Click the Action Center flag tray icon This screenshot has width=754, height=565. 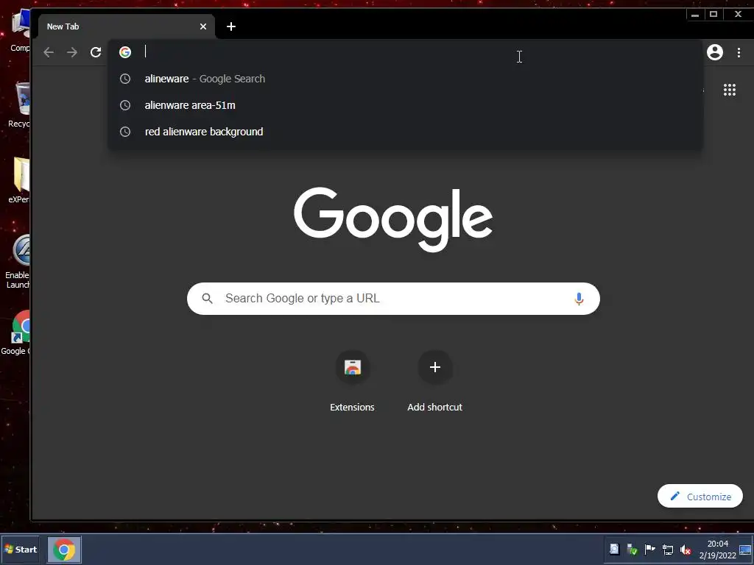649,550
